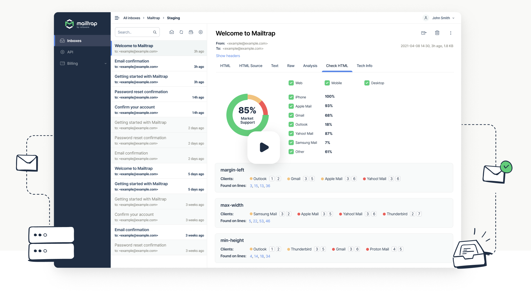
Task: Click the inbox tray icon in toolbar
Action: pyautogui.click(x=191, y=32)
